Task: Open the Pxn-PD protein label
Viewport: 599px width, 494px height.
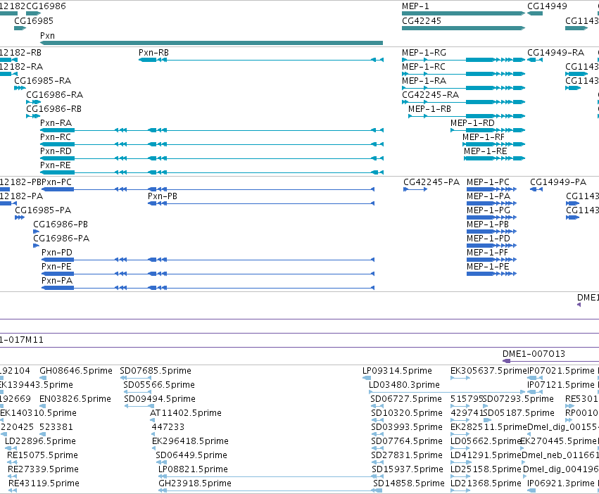Action: pos(57,253)
